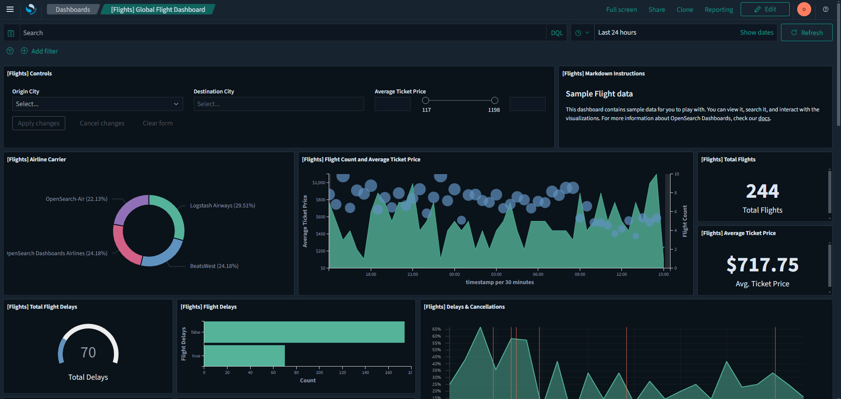Open the saved queries icon beside Search
841x399 pixels.
point(11,33)
